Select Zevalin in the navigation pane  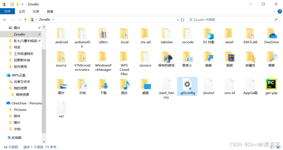coord(21,34)
